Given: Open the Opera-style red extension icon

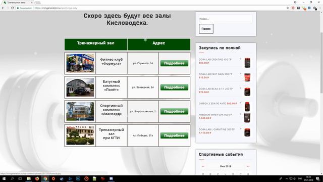Looking at the screenshot, I should [x=293, y=8].
